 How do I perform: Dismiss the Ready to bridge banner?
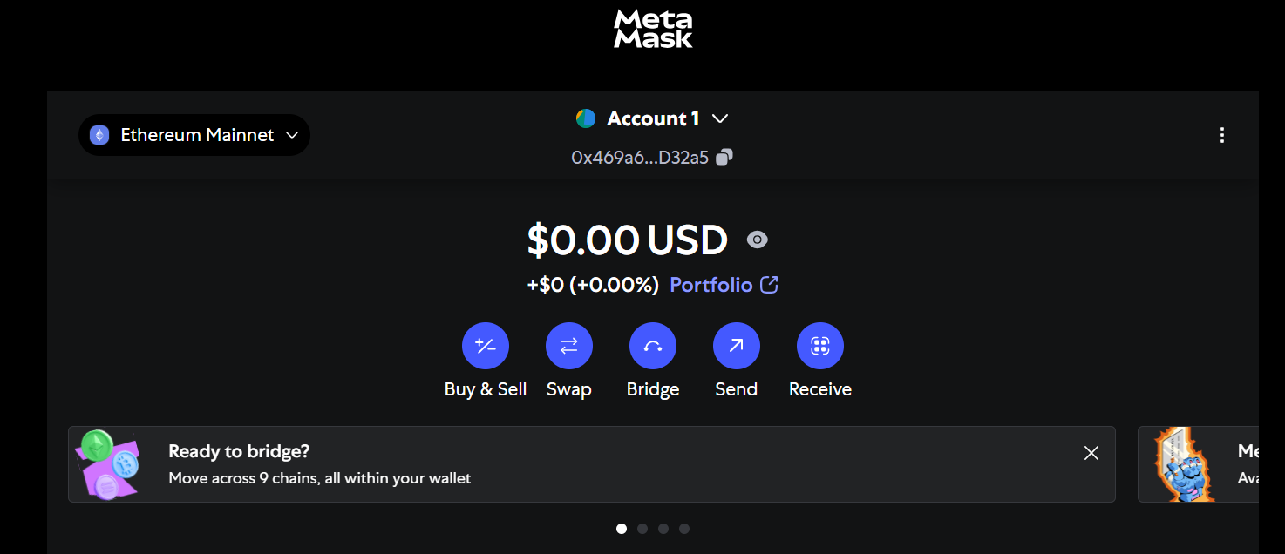tap(1091, 453)
